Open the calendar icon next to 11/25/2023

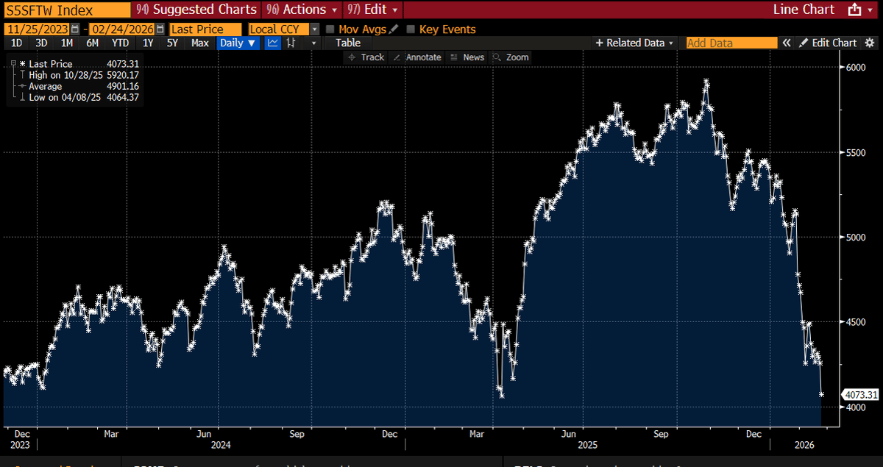[74, 29]
